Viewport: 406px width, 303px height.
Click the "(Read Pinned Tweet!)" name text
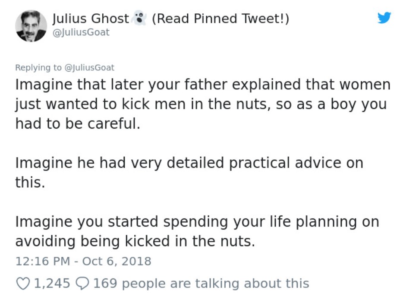coord(220,19)
